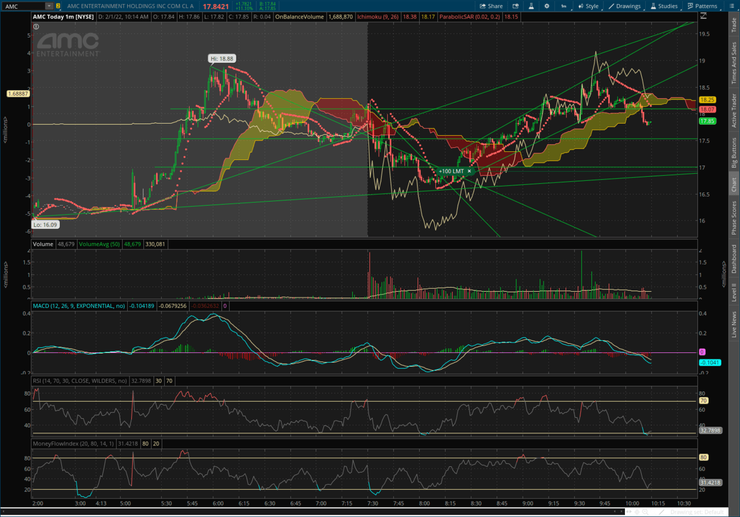Open the Trade sidebar tab

point(734,25)
